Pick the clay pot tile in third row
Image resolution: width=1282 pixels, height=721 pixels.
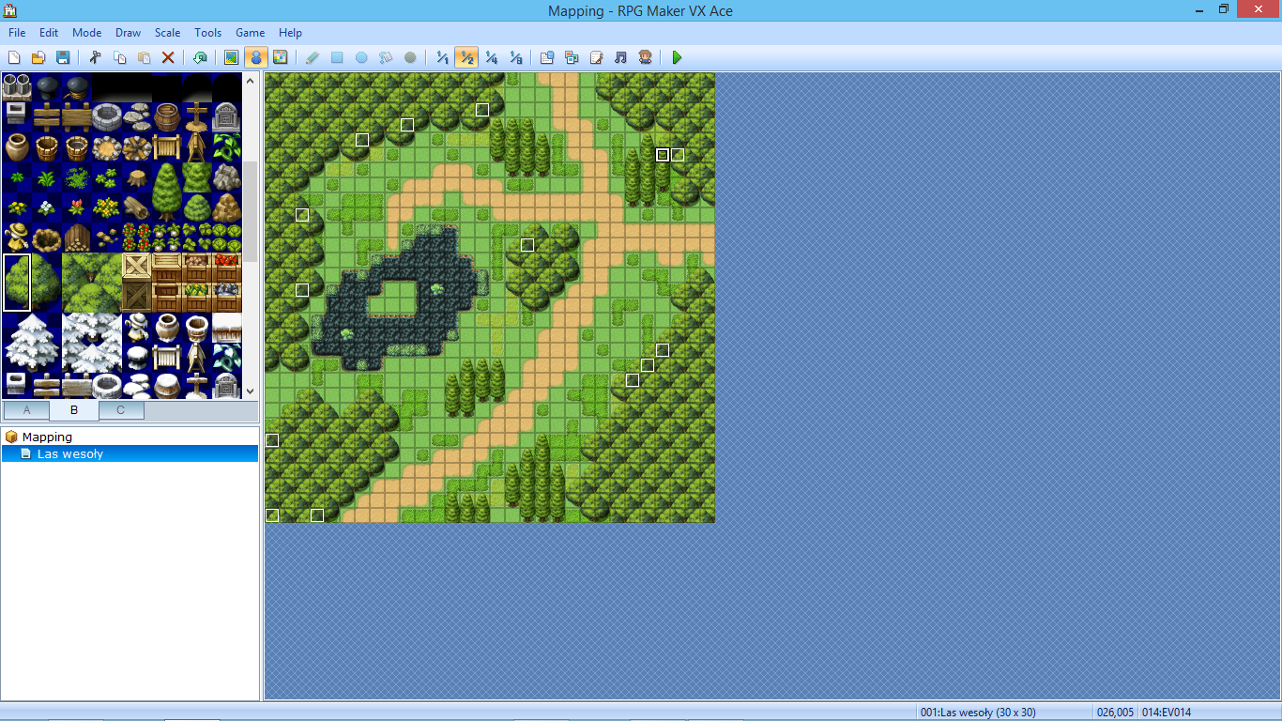(x=17, y=148)
